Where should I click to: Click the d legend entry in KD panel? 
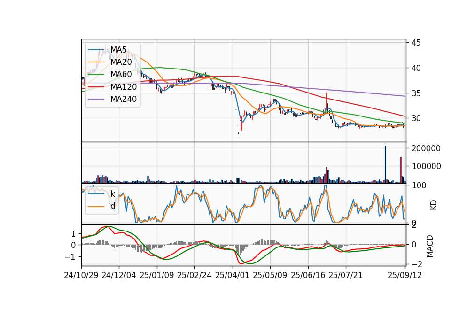tap(112, 206)
